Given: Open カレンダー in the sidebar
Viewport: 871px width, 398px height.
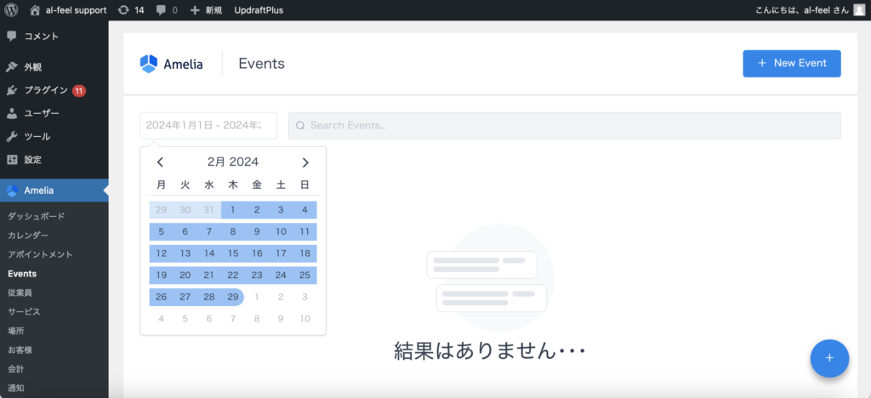Looking at the screenshot, I should (28, 236).
